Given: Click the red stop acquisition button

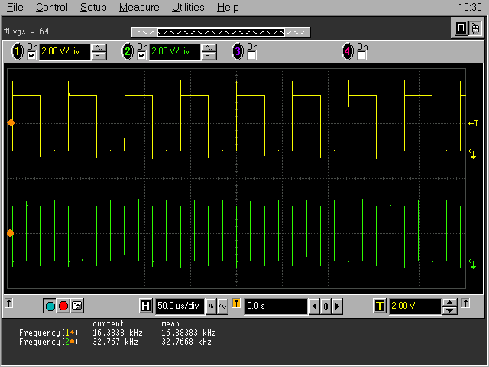Looking at the screenshot, I should pos(63,306).
